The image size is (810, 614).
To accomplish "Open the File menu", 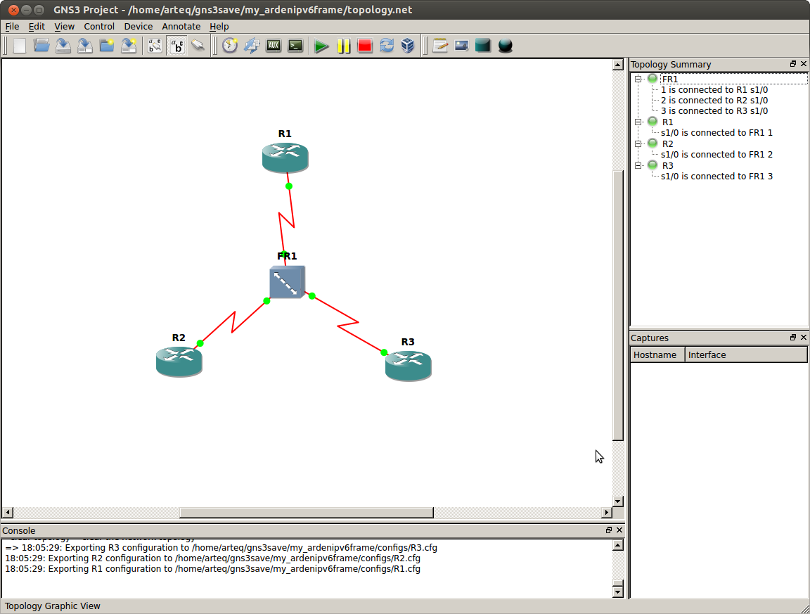I will tap(12, 26).
